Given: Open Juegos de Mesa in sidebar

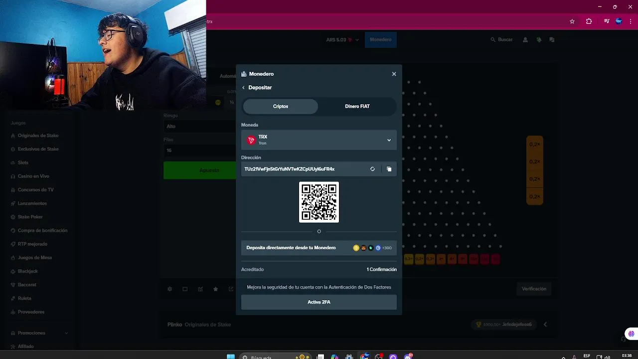Looking at the screenshot, I should (x=34, y=258).
